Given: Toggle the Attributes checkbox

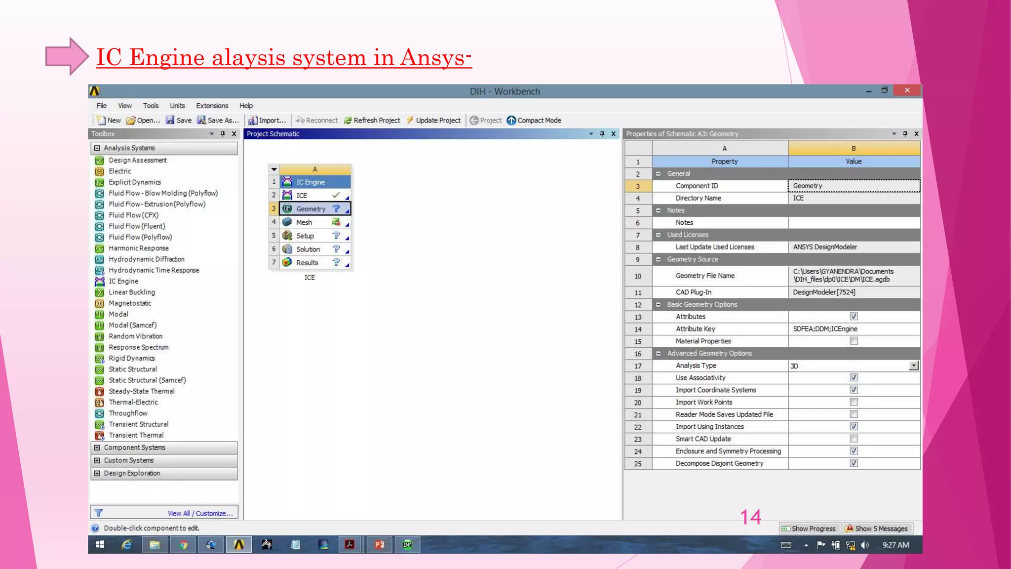Looking at the screenshot, I should coord(854,317).
